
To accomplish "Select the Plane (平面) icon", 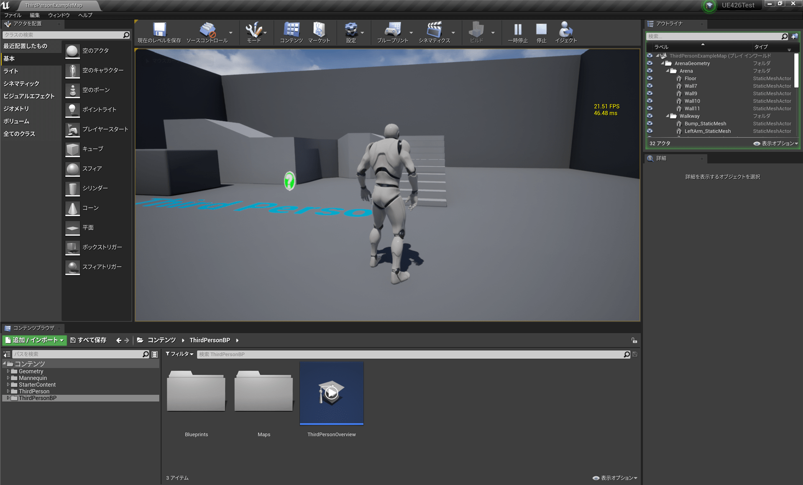I will (72, 228).
